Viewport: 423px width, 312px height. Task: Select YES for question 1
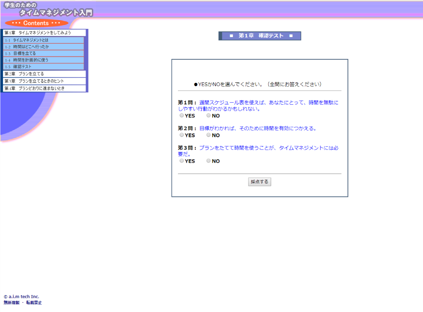(x=182, y=115)
